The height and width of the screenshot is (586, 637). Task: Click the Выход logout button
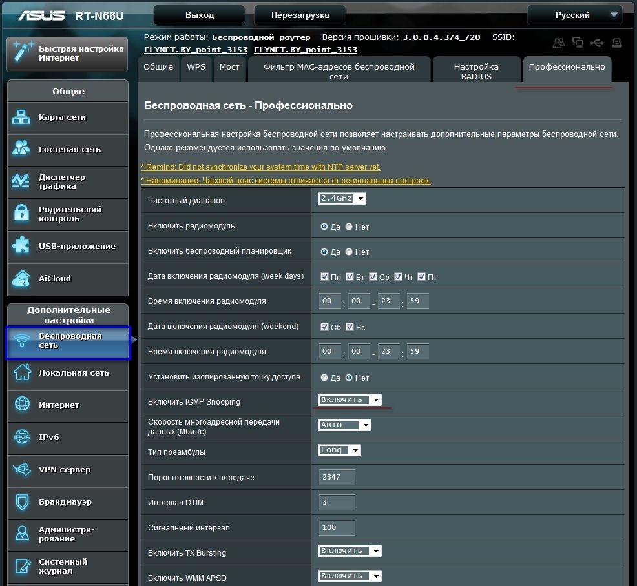(199, 15)
